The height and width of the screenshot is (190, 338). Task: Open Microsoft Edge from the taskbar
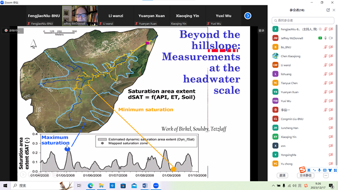pos(90,185)
